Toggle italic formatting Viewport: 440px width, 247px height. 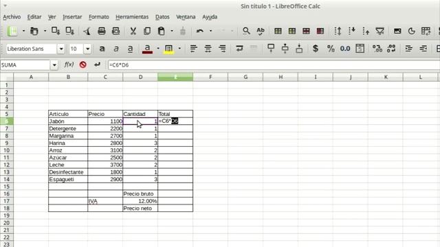(116, 49)
